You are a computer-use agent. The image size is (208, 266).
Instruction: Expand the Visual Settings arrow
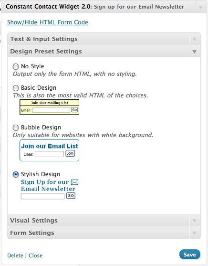(x=195, y=221)
